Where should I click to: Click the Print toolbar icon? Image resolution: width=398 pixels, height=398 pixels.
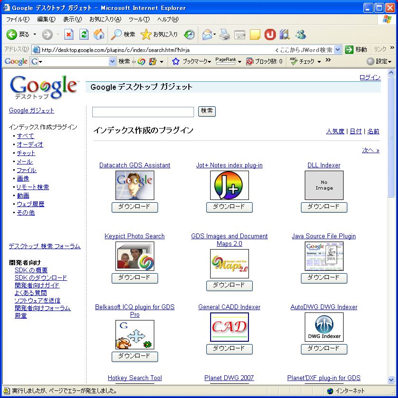coord(225,35)
